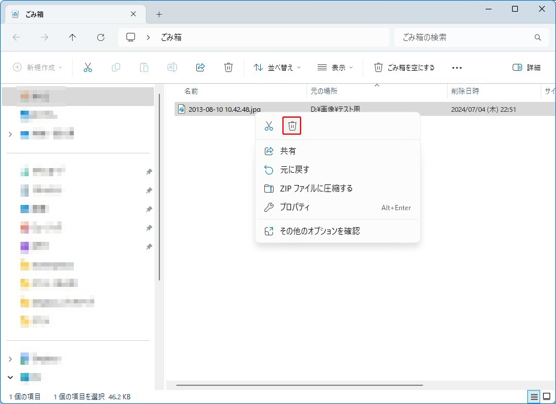The height and width of the screenshot is (404, 556).
Task: Open the 表示 view dropdown
Action: [335, 67]
